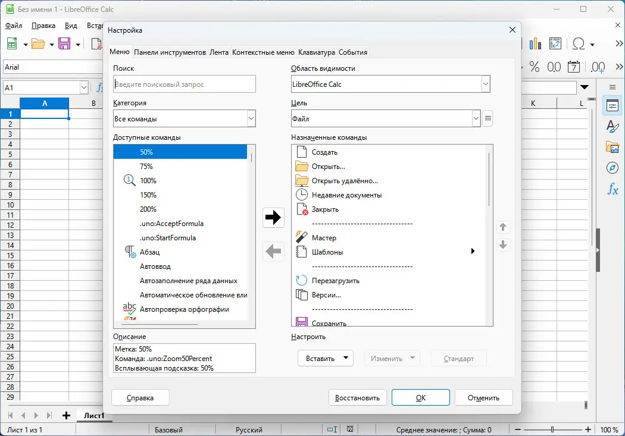Image resolution: width=625 pixels, height=436 pixels.
Task: Click the remove-command left arrow button
Action: coord(273,251)
